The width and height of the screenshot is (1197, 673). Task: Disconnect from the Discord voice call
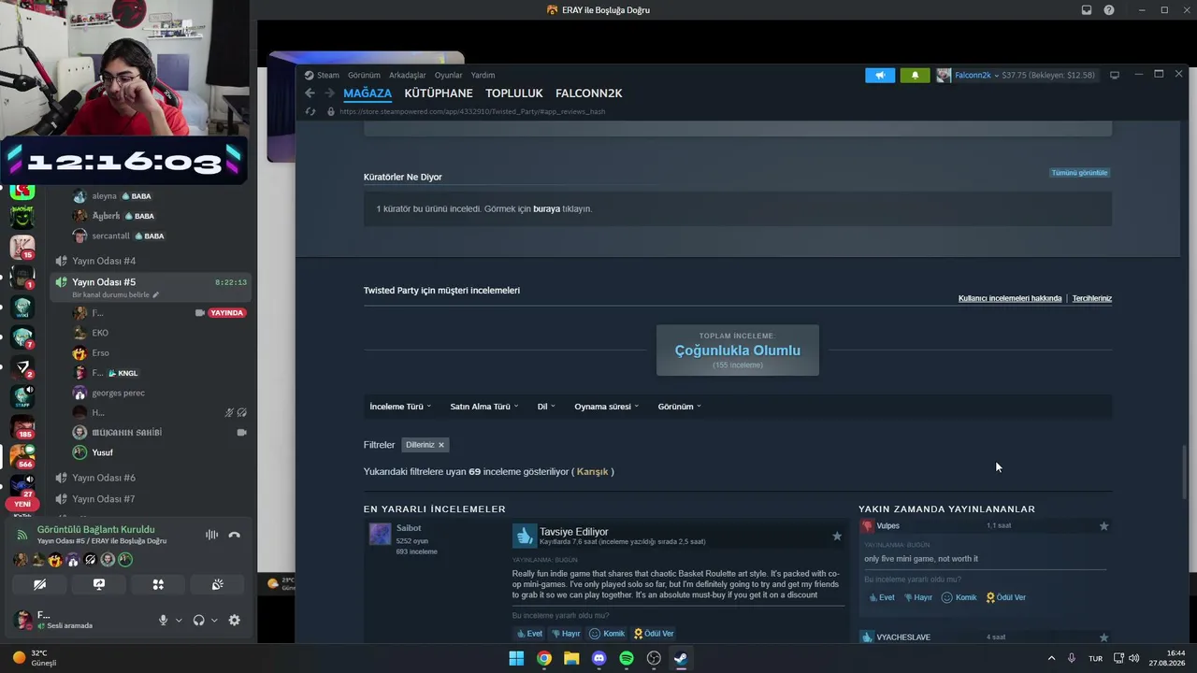[235, 535]
